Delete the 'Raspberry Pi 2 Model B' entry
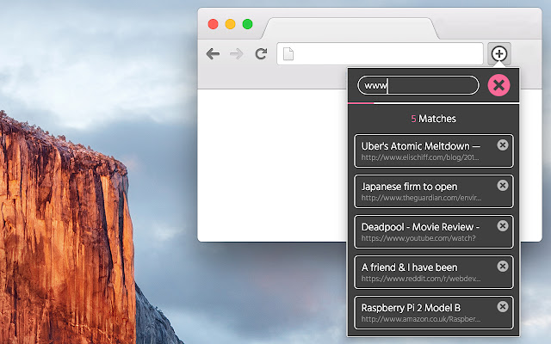Image resolution: width=551 pixels, height=344 pixels. tap(503, 306)
